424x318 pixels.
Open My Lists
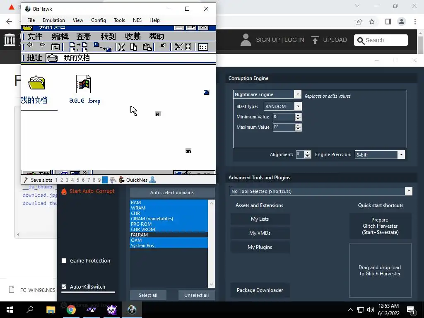(260, 219)
